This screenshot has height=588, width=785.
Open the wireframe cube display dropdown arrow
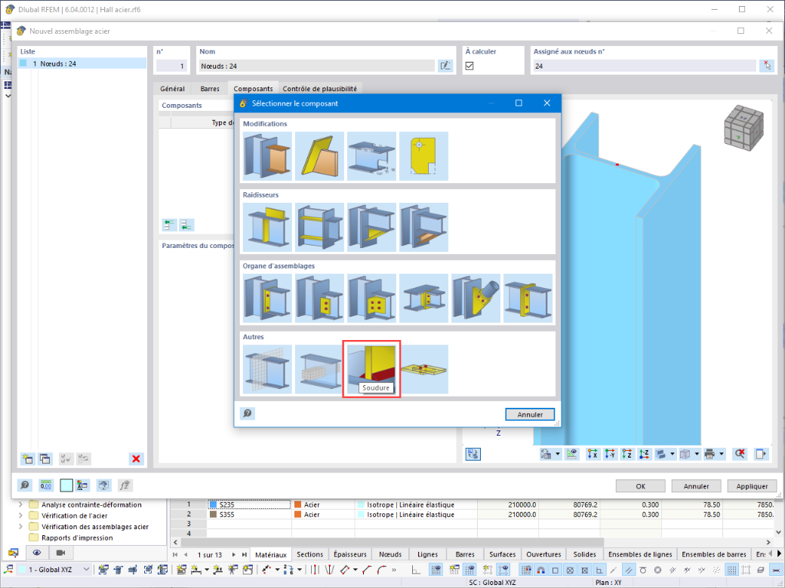(x=697, y=454)
